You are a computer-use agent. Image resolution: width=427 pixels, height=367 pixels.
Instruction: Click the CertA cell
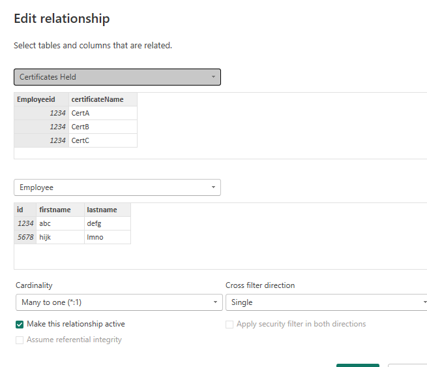(103, 113)
